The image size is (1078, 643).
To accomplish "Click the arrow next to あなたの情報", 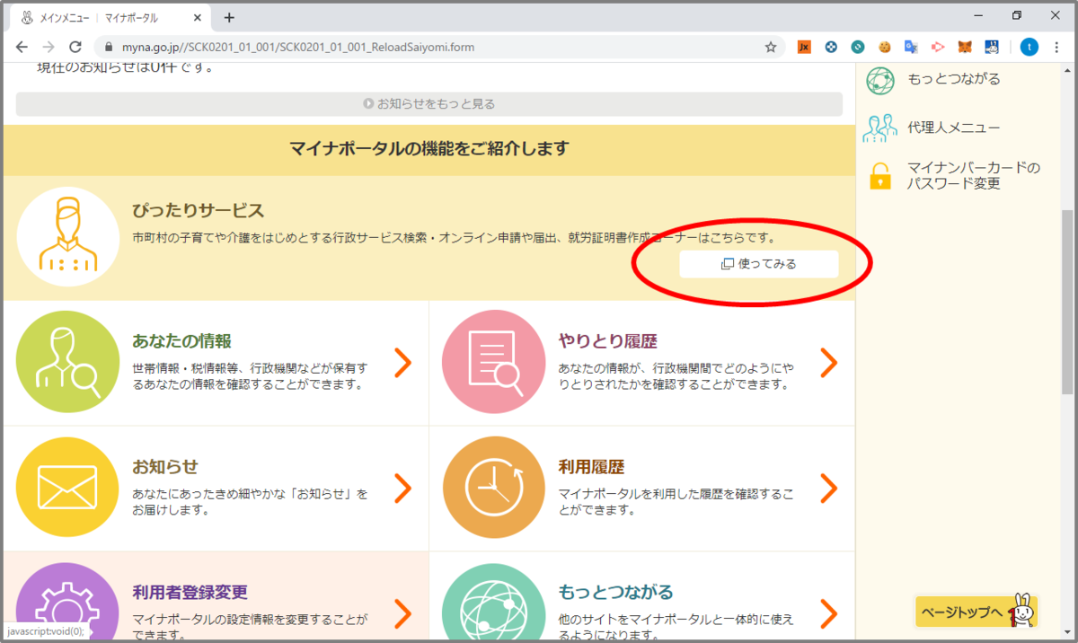I will coord(402,362).
